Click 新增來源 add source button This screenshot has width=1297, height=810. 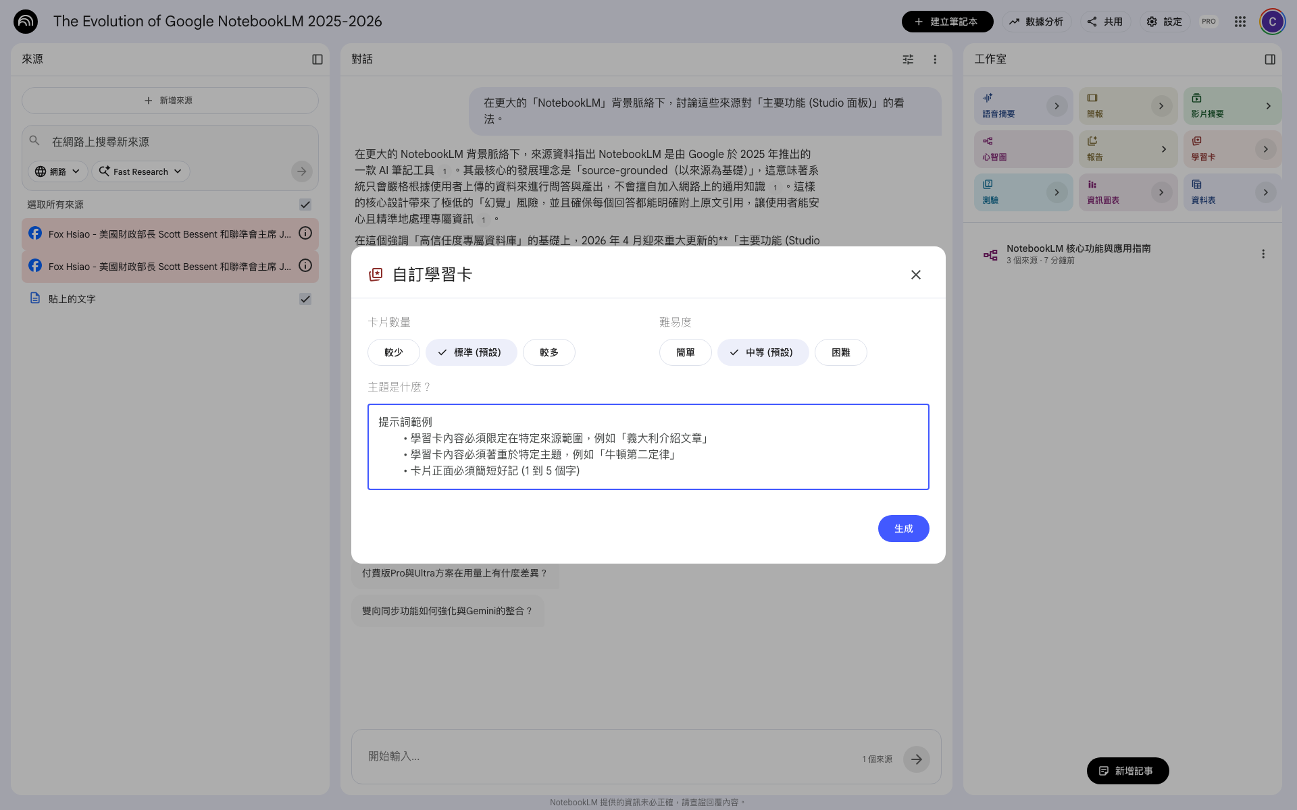tap(170, 101)
